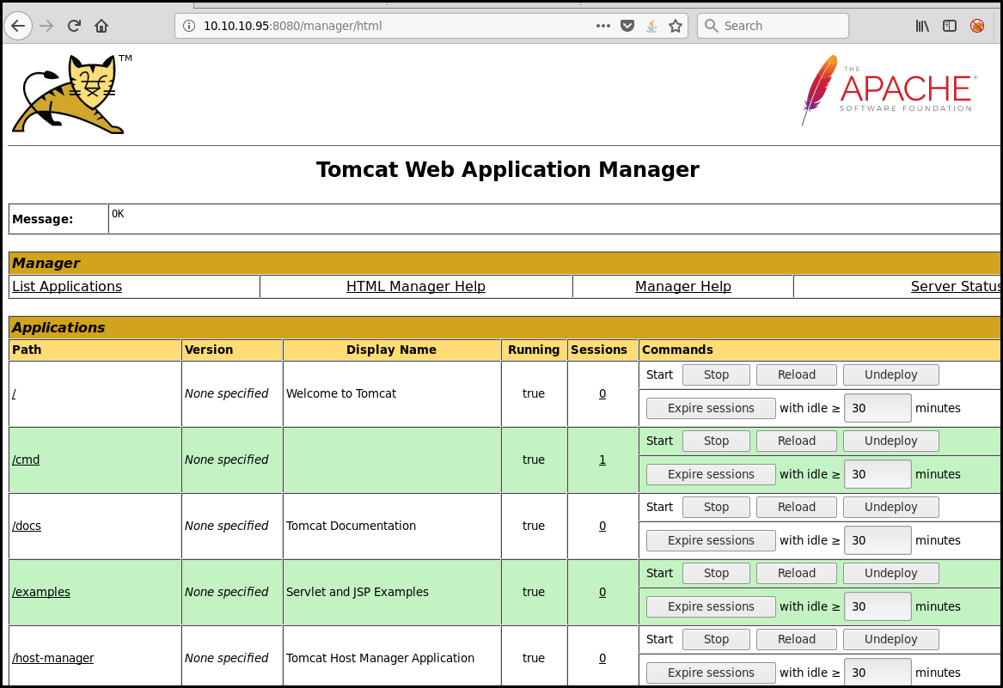This screenshot has width=1003, height=688.
Task: Open the root / application path link
Action: click(14, 394)
